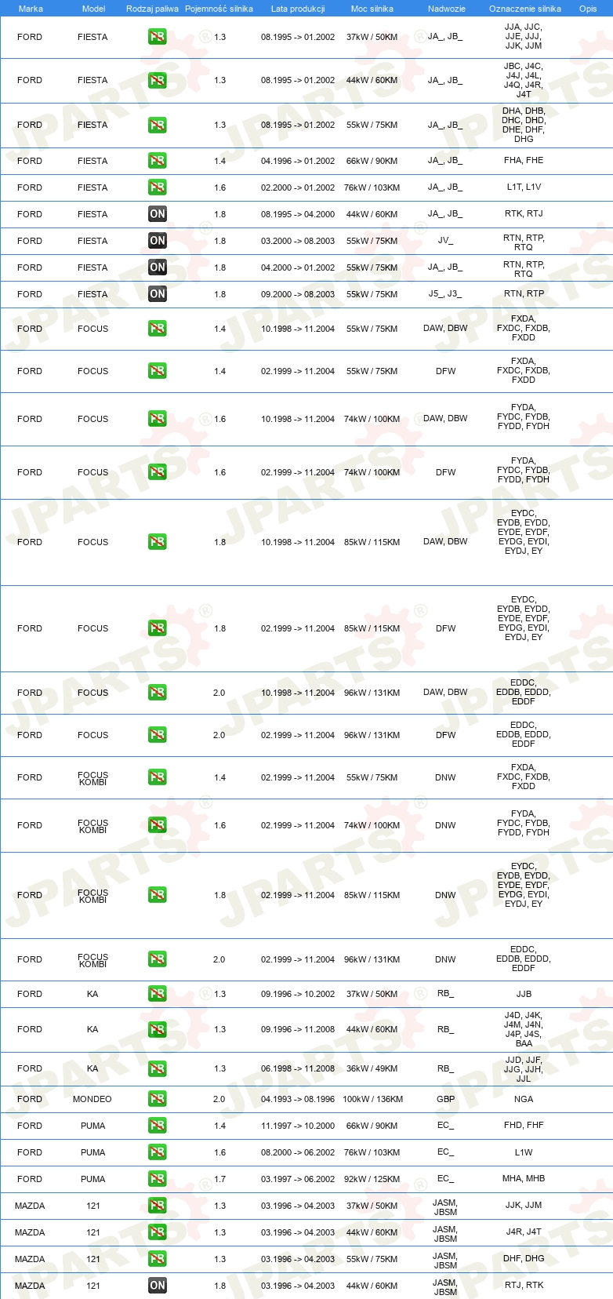Click the petrol icon for Focus 2.0 DFW
This screenshot has width=613, height=1299.
tap(158, 735)
